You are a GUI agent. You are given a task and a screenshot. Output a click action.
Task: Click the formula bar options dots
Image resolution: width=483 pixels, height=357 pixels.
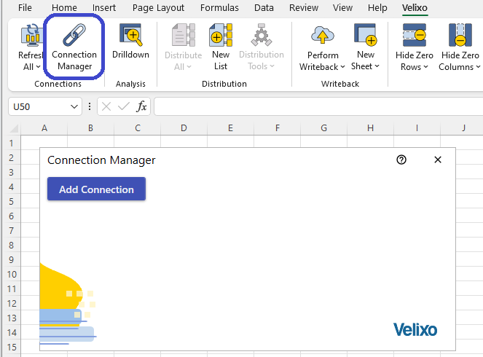click(x=90, y=106)
